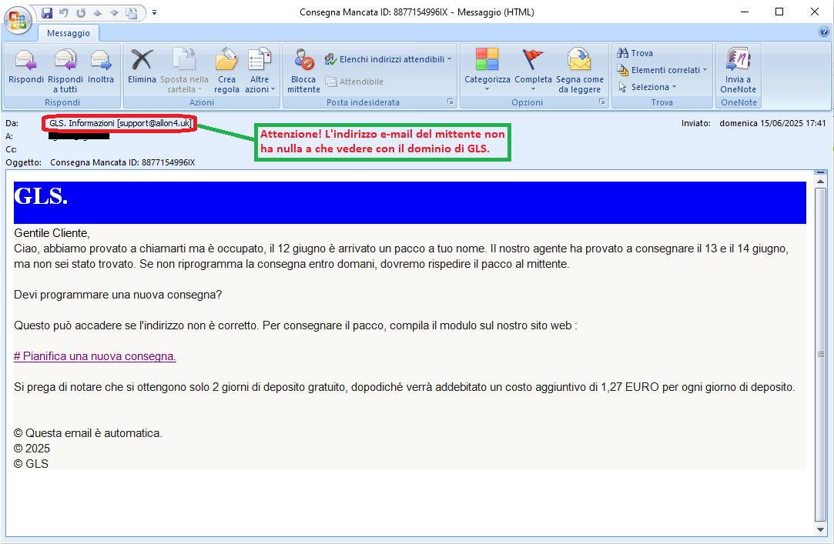
Task: Switch to the Messaggio ribbon tab
Action: [68, 33]
